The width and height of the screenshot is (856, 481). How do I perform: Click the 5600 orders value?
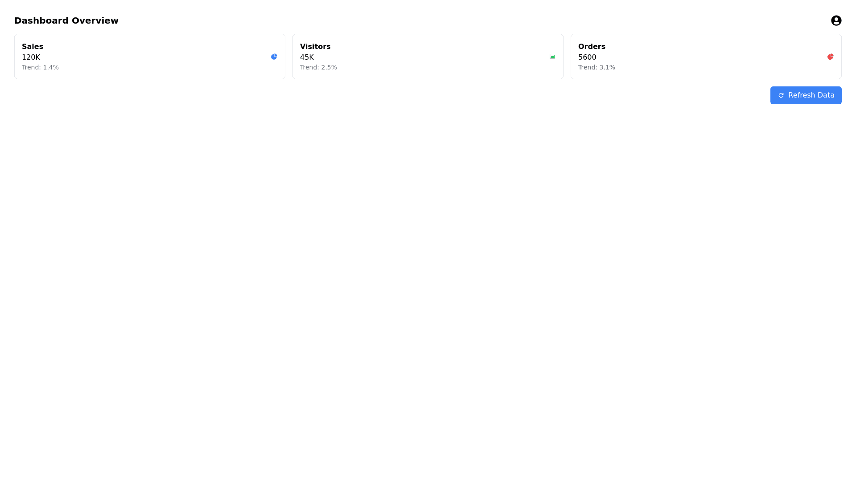tap(587, 57)
